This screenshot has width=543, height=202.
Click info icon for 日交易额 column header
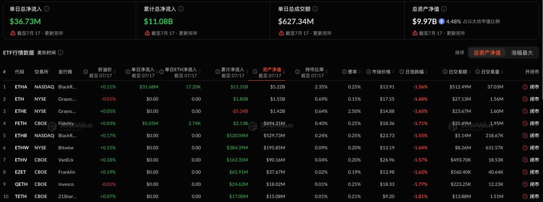click(x=445, y=72)
